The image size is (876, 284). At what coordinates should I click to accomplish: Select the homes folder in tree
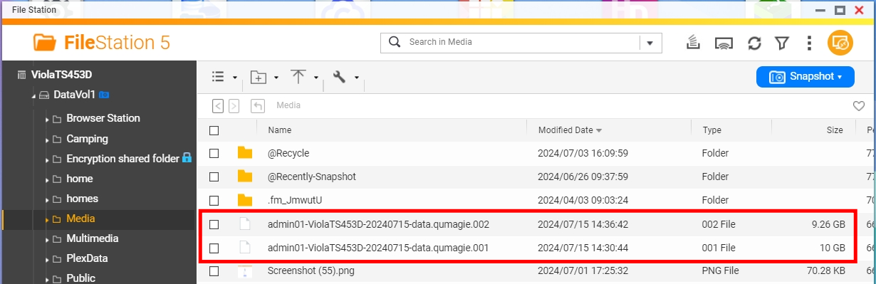(x=82, y=199)
